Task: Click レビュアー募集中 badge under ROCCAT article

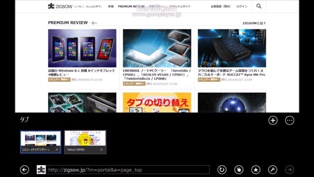Action: [x=209, y=79]
